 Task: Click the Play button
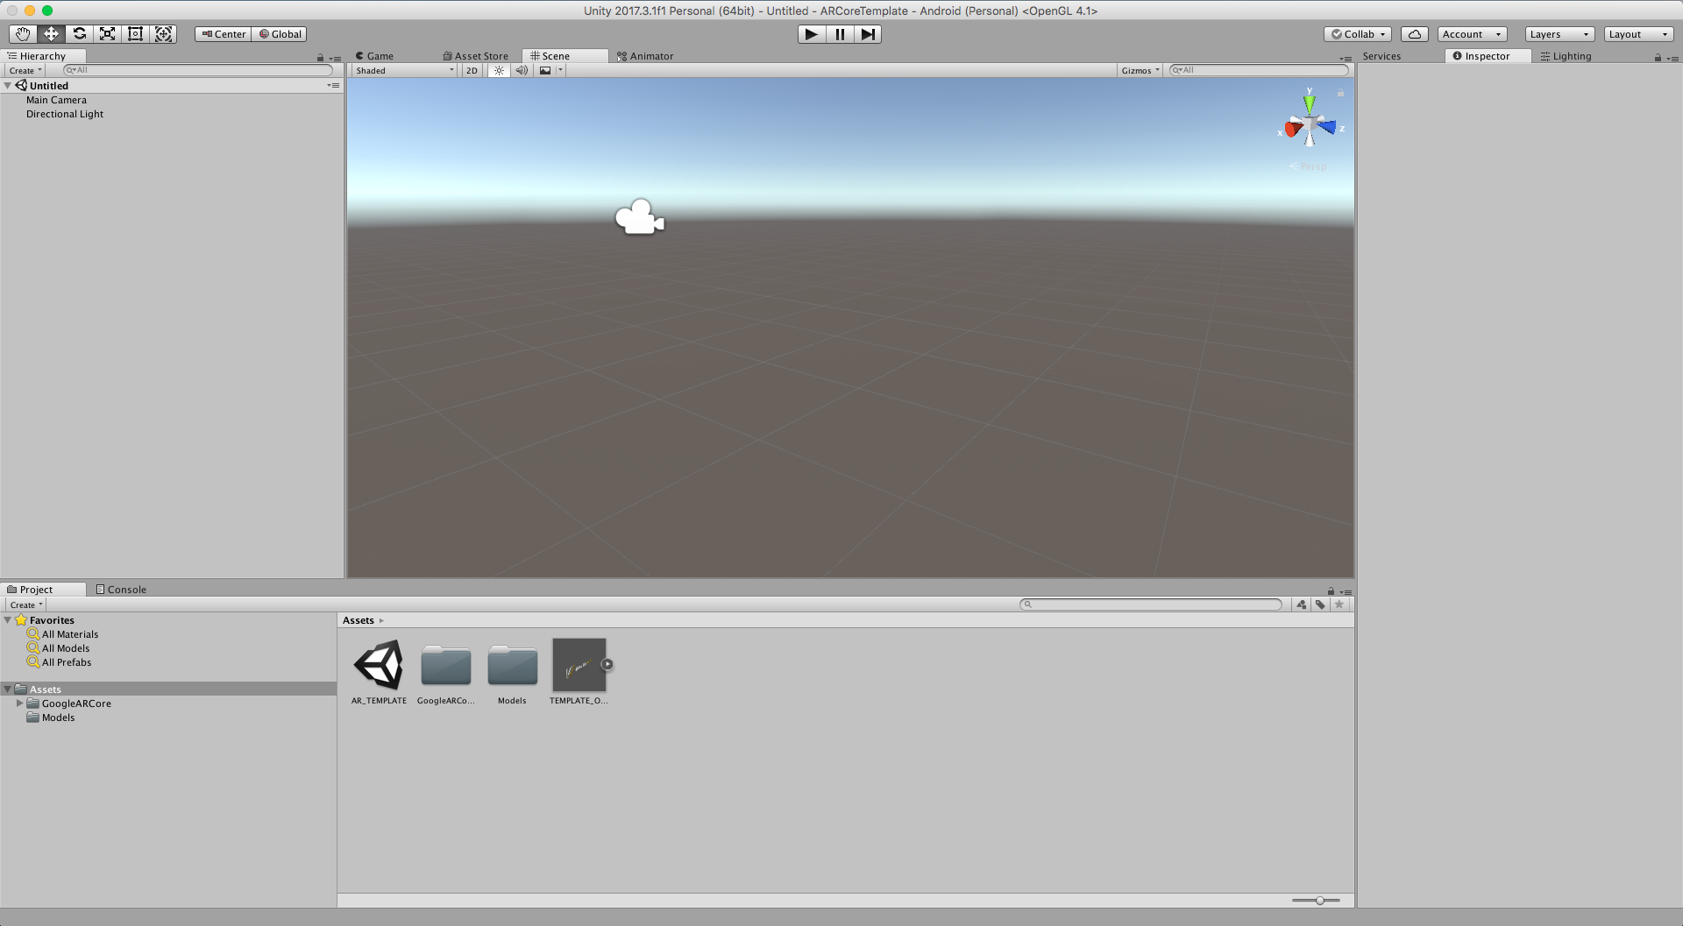811,34
